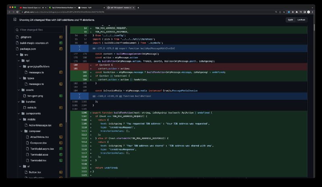This screenshot has height=187, width=322.
Task: Open AttachMenu.tsx in the file tree
Action: [39, 137]
